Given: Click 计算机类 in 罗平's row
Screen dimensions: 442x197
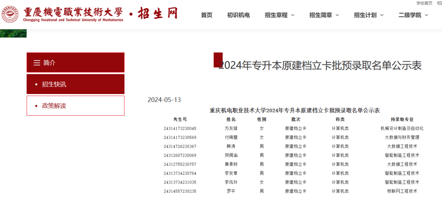Looking at the screenshot, I should click(x=340, y=191).
